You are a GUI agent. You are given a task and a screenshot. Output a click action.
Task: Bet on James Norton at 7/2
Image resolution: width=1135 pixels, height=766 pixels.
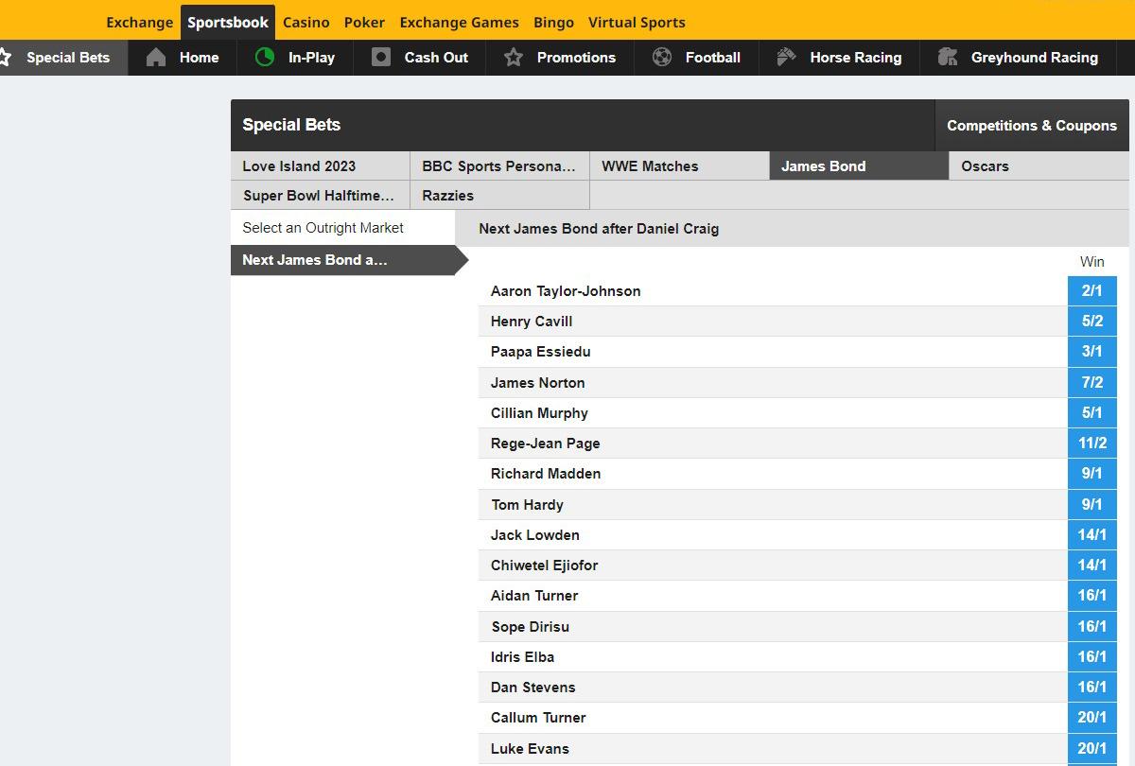pyautogui.click(x=1092, y=382)
